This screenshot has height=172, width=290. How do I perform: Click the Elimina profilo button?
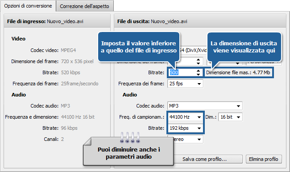(x=264, y=159)
